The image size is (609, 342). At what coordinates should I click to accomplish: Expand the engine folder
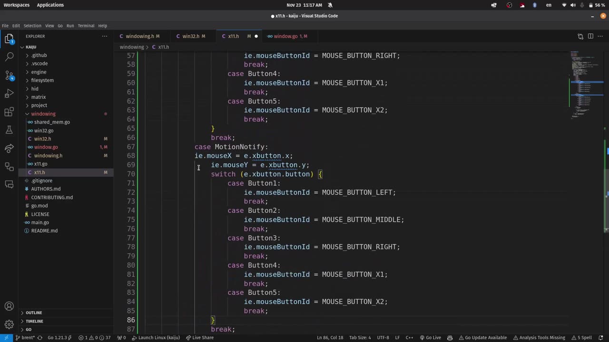(x=67, y=72)
